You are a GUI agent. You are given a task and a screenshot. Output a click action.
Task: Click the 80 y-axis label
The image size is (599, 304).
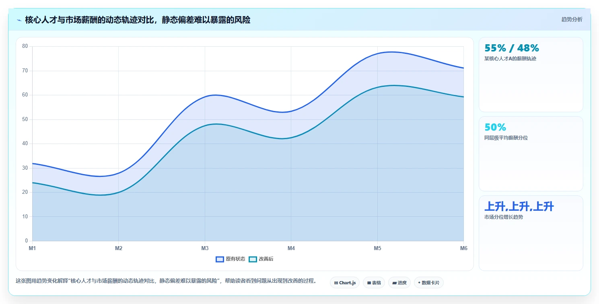(25, 46)
